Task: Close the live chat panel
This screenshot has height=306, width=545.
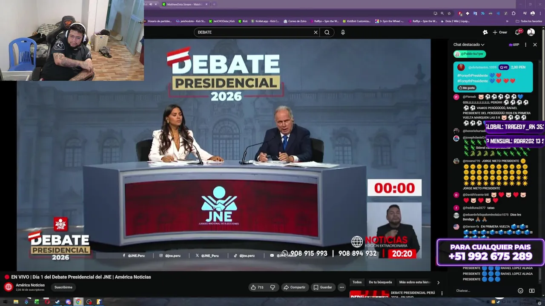Action: click(x=535, y=45)
